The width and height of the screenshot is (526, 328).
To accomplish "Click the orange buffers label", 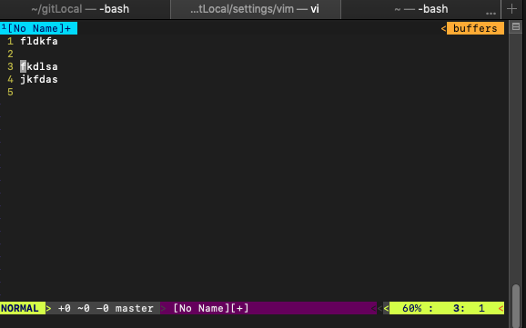I will click(475, 28).
